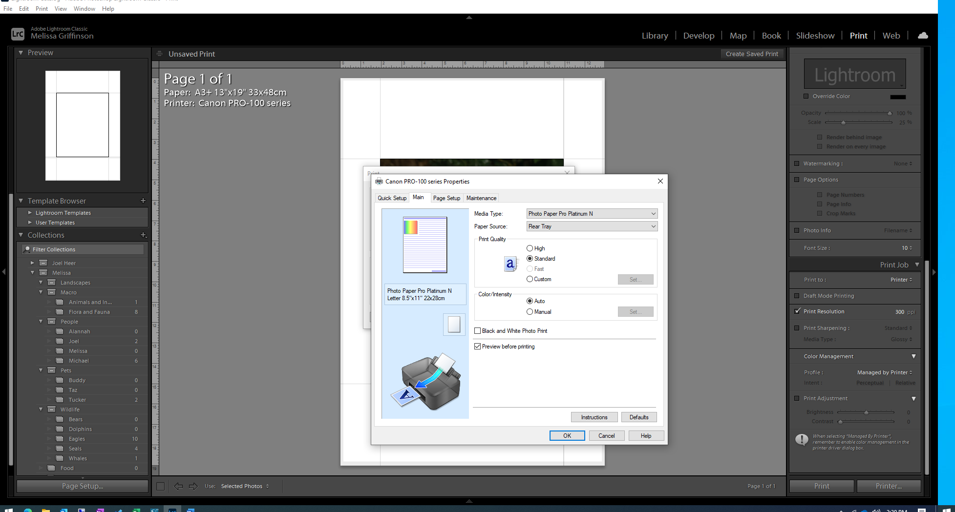
Task: Click the Flora and Fauna collection icon
Action: coord(60,312)
